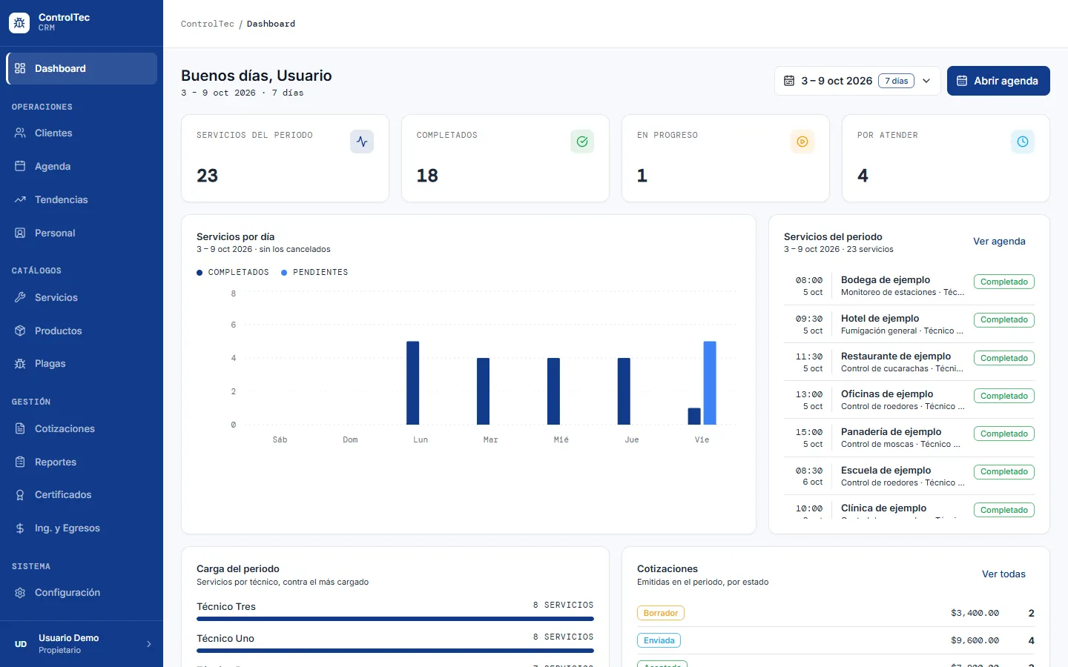Click the Ver agenda link

(999, 242)
